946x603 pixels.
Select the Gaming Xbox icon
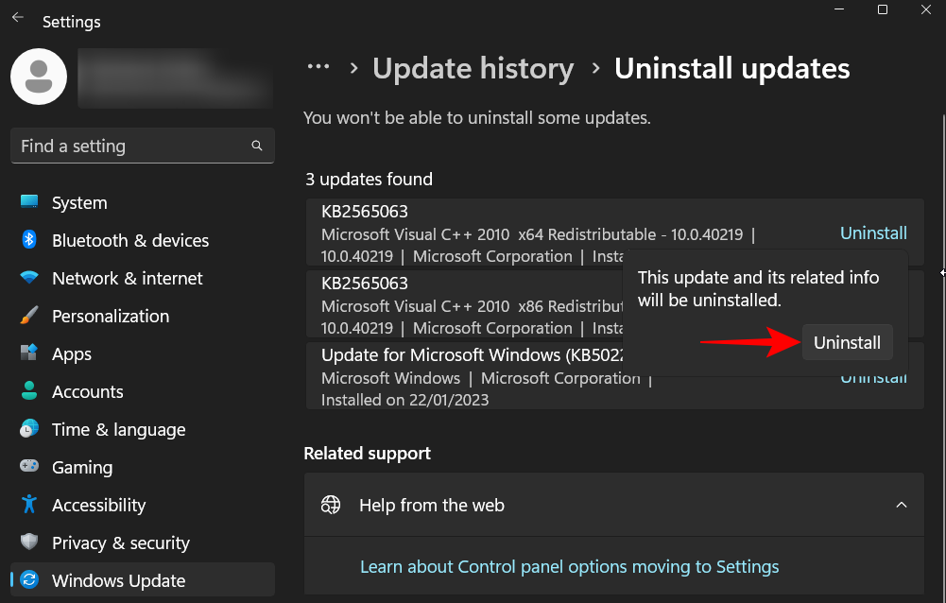[x=29, y=467]
